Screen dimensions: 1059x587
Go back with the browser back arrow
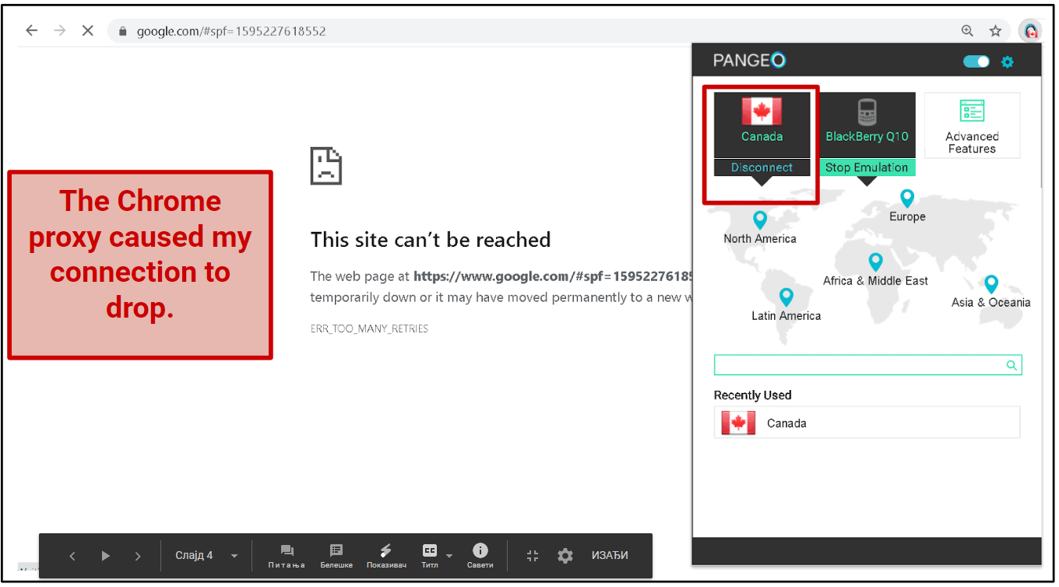31,31
